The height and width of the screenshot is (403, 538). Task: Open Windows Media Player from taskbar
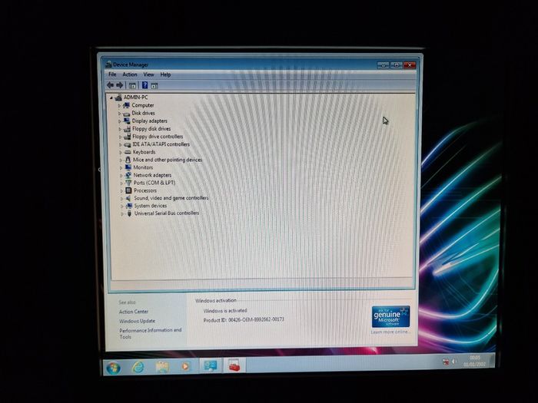[185, 367]
